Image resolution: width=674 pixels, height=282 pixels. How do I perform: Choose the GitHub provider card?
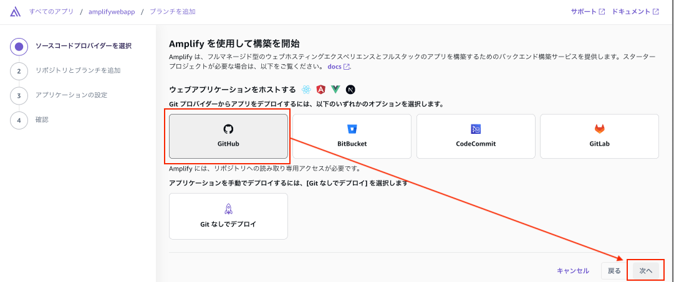[228, 136]
